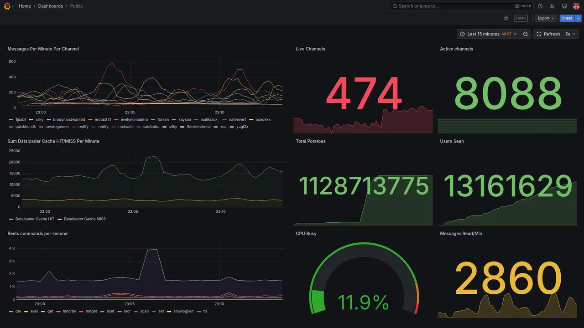The height and width of the screenshot is (328, 584).
Task: Open the Dashboards breadcrumb
Action: click(51, 6)
